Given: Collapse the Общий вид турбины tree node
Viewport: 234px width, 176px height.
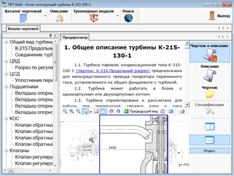Looking at the screenshot, I should pos(6,42).
